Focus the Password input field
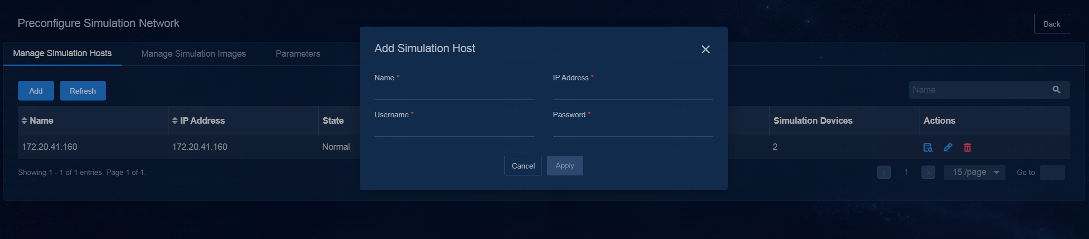 coord(633,129)
